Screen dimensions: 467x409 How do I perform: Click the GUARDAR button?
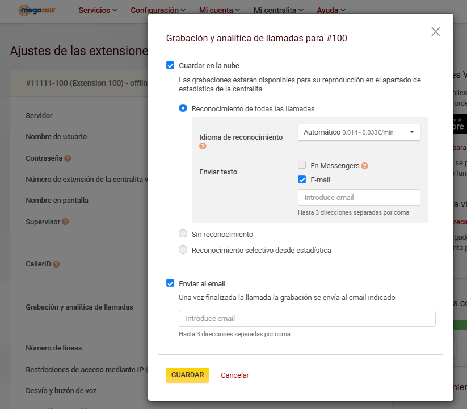click(187, 375)
